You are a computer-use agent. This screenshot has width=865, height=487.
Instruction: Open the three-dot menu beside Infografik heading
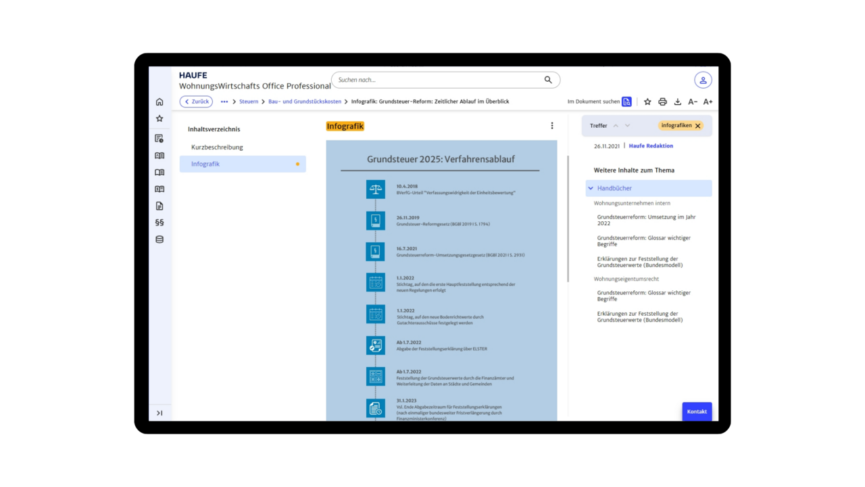(552, 126)
